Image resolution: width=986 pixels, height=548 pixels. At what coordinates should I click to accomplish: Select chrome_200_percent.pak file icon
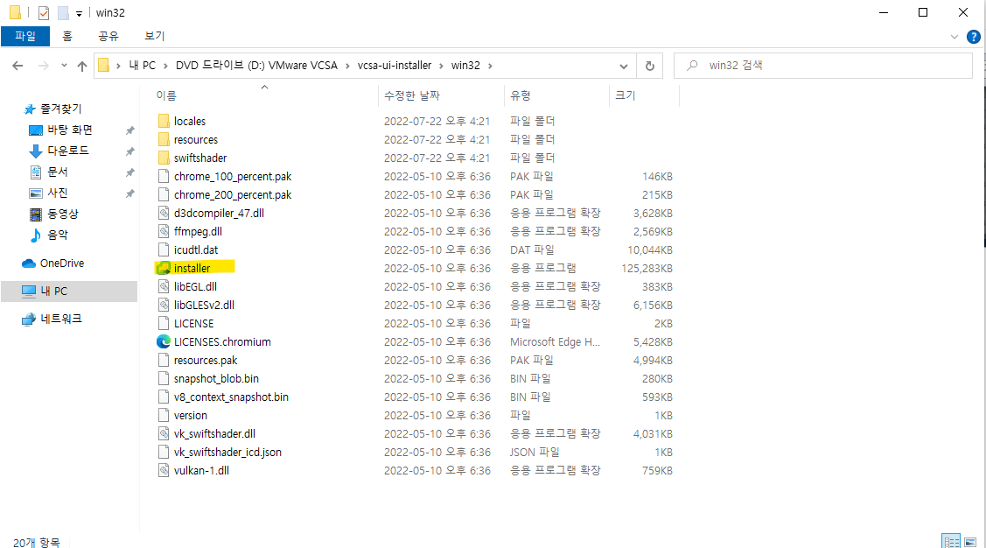click(x=164, y=194)
